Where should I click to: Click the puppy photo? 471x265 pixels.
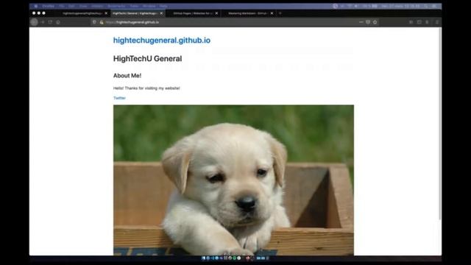click(x=233, y=180)
